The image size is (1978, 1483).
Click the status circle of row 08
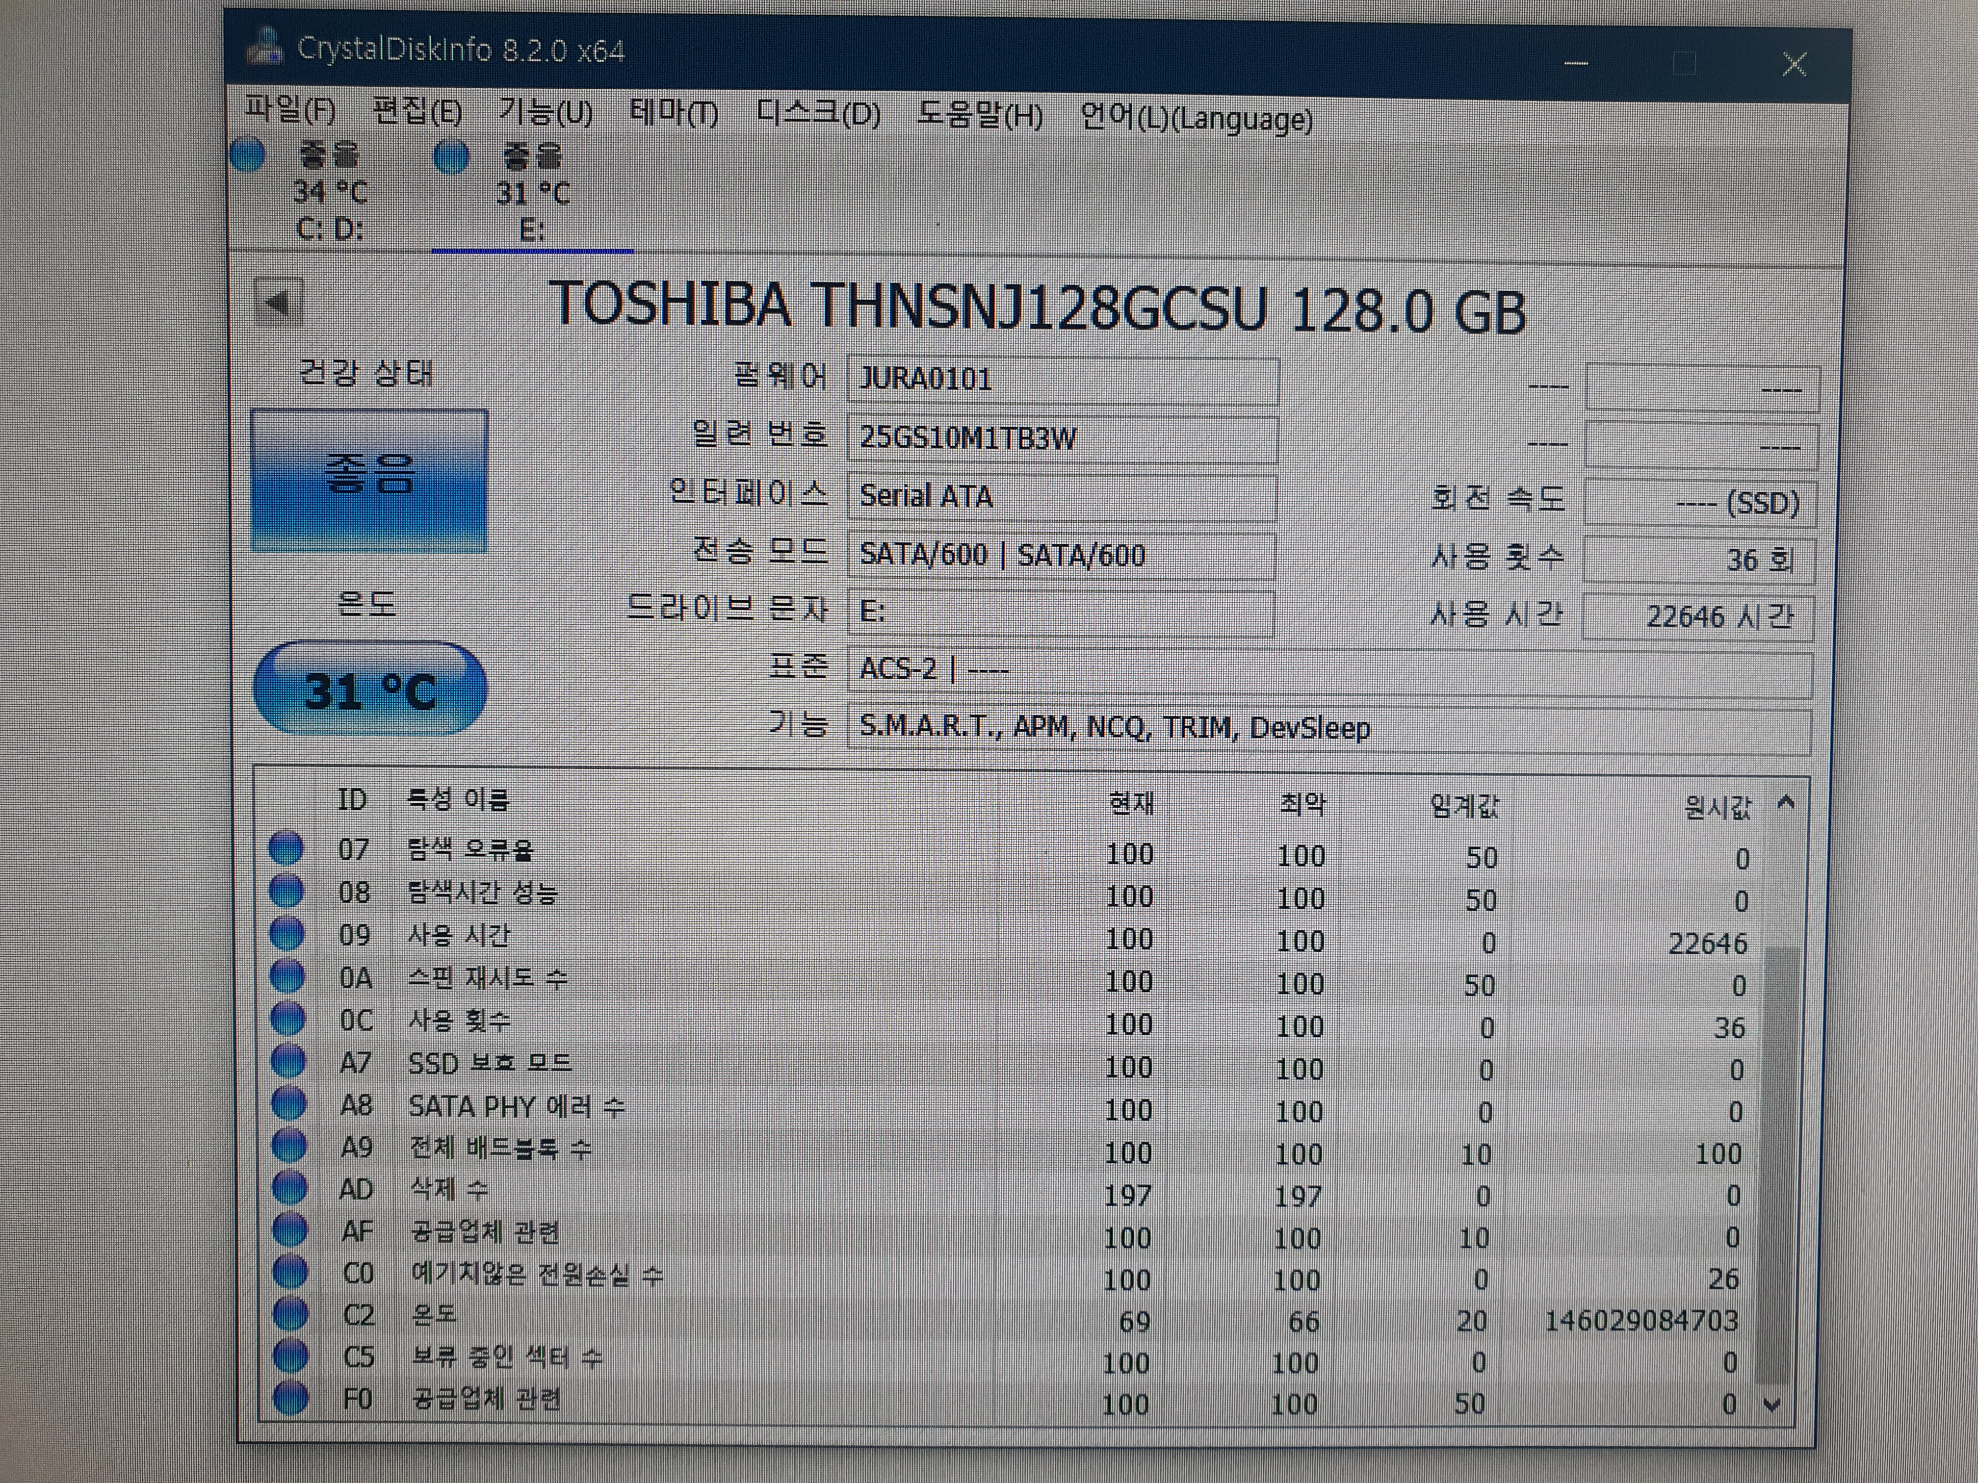click(x=286, y=890)
